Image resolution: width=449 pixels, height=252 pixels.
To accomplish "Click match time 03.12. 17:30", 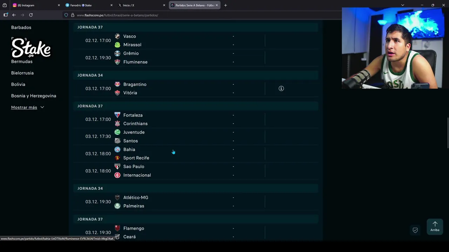I will tap(98, 136).
